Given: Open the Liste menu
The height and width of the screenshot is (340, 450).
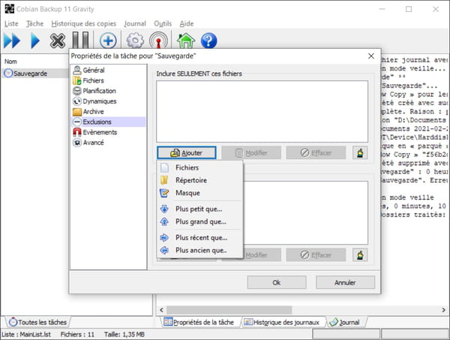Looking at the screenshot, I should pyautogui.click(x=11, y=23).
